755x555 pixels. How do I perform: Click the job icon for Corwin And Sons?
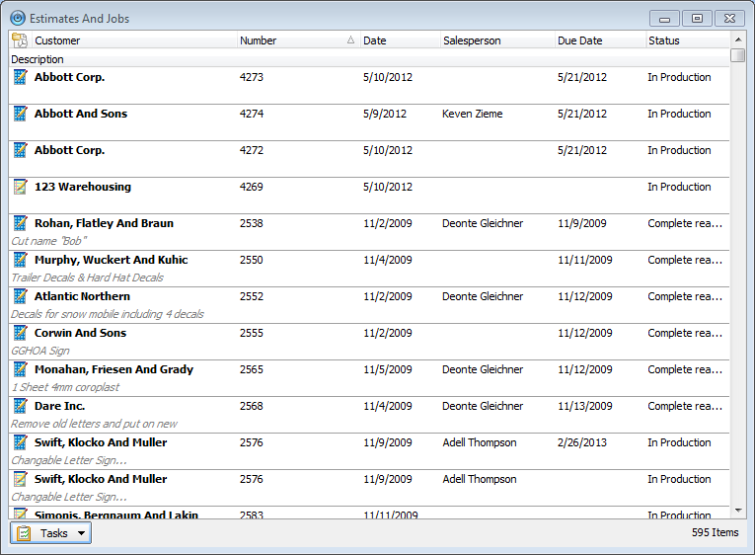point(20,333)
